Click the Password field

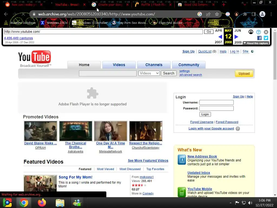(x=216, y=108)
